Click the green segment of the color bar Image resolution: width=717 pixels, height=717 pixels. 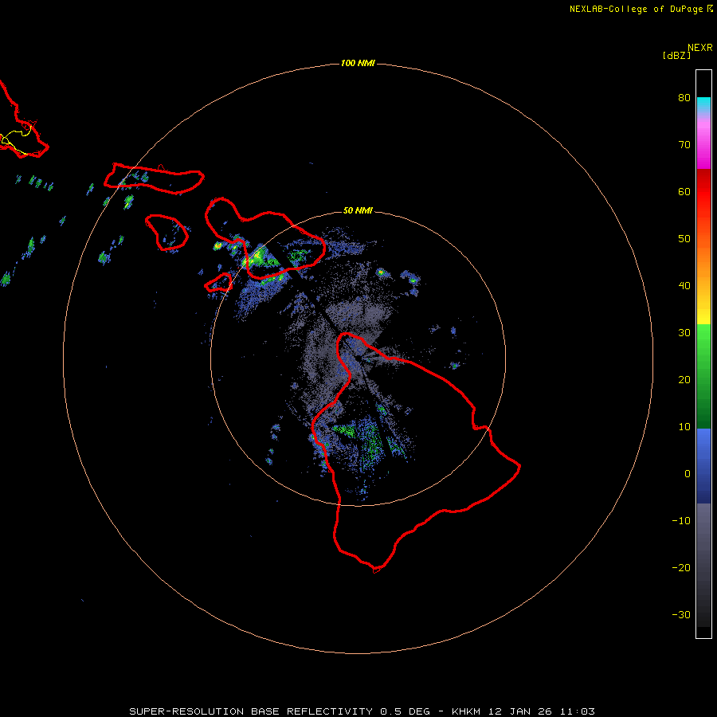pyautogui.click(x=703, y=376)
